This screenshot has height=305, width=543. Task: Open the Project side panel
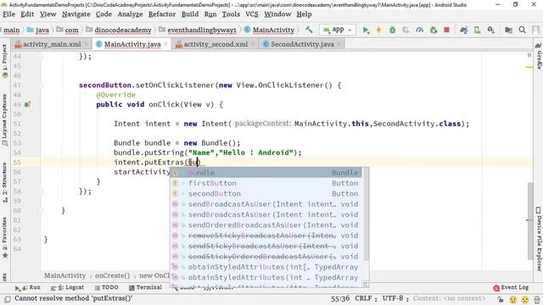pos(4,62)
